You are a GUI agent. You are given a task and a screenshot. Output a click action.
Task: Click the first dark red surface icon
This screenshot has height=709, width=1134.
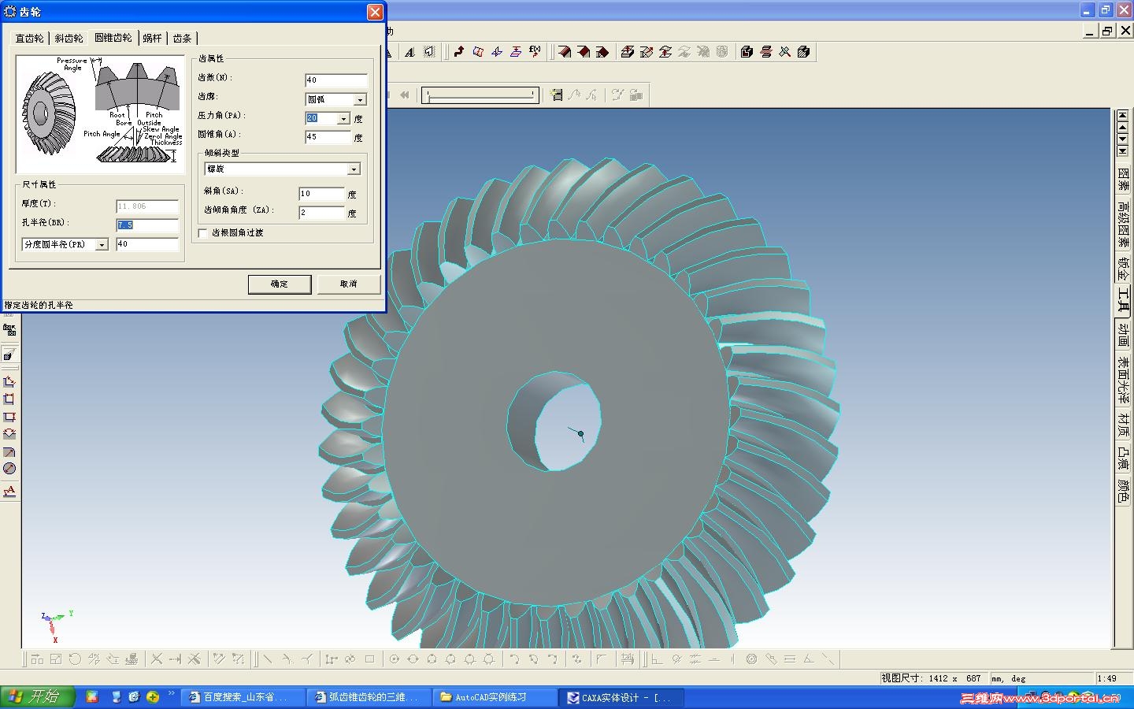(x=565, y=52)
